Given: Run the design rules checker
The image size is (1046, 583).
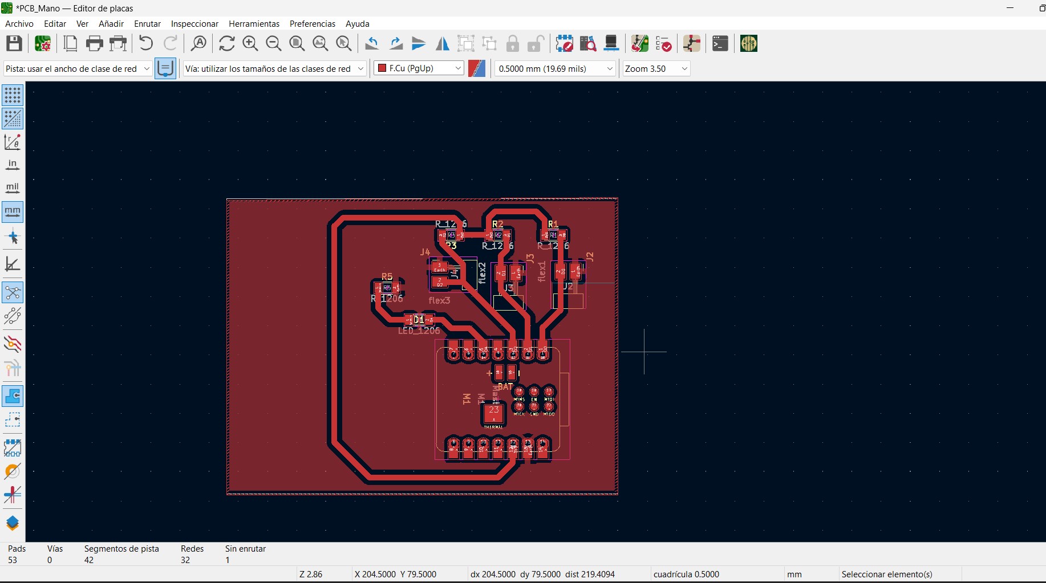Looking at the screenshot, I should pyautogui.click(x=663, y=43).
